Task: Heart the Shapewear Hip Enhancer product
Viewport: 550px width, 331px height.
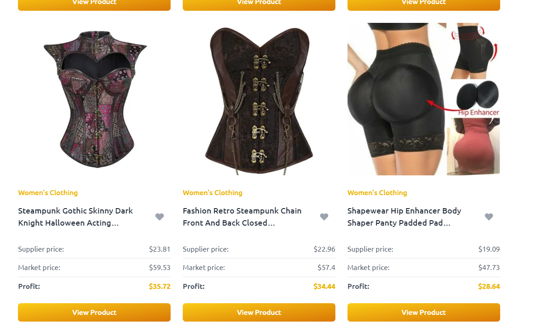Action: (489, 217)
